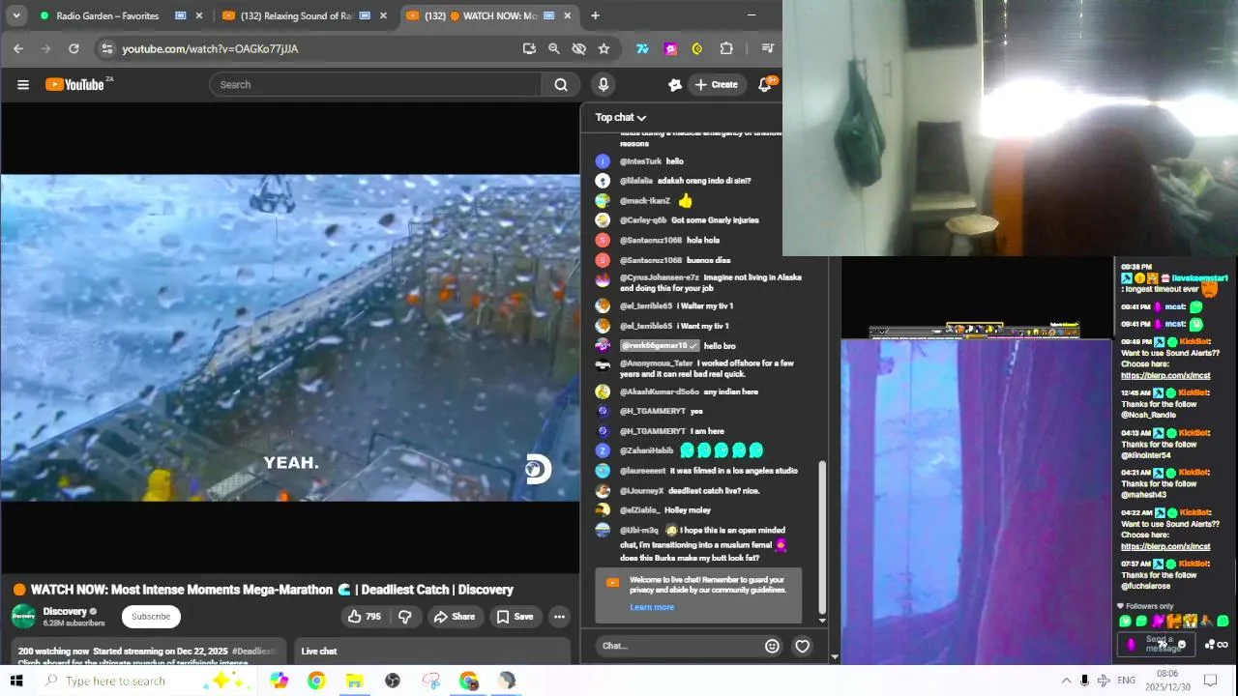
Task: Open the Discovery channel name link
Action: click(x=65, y=611)
